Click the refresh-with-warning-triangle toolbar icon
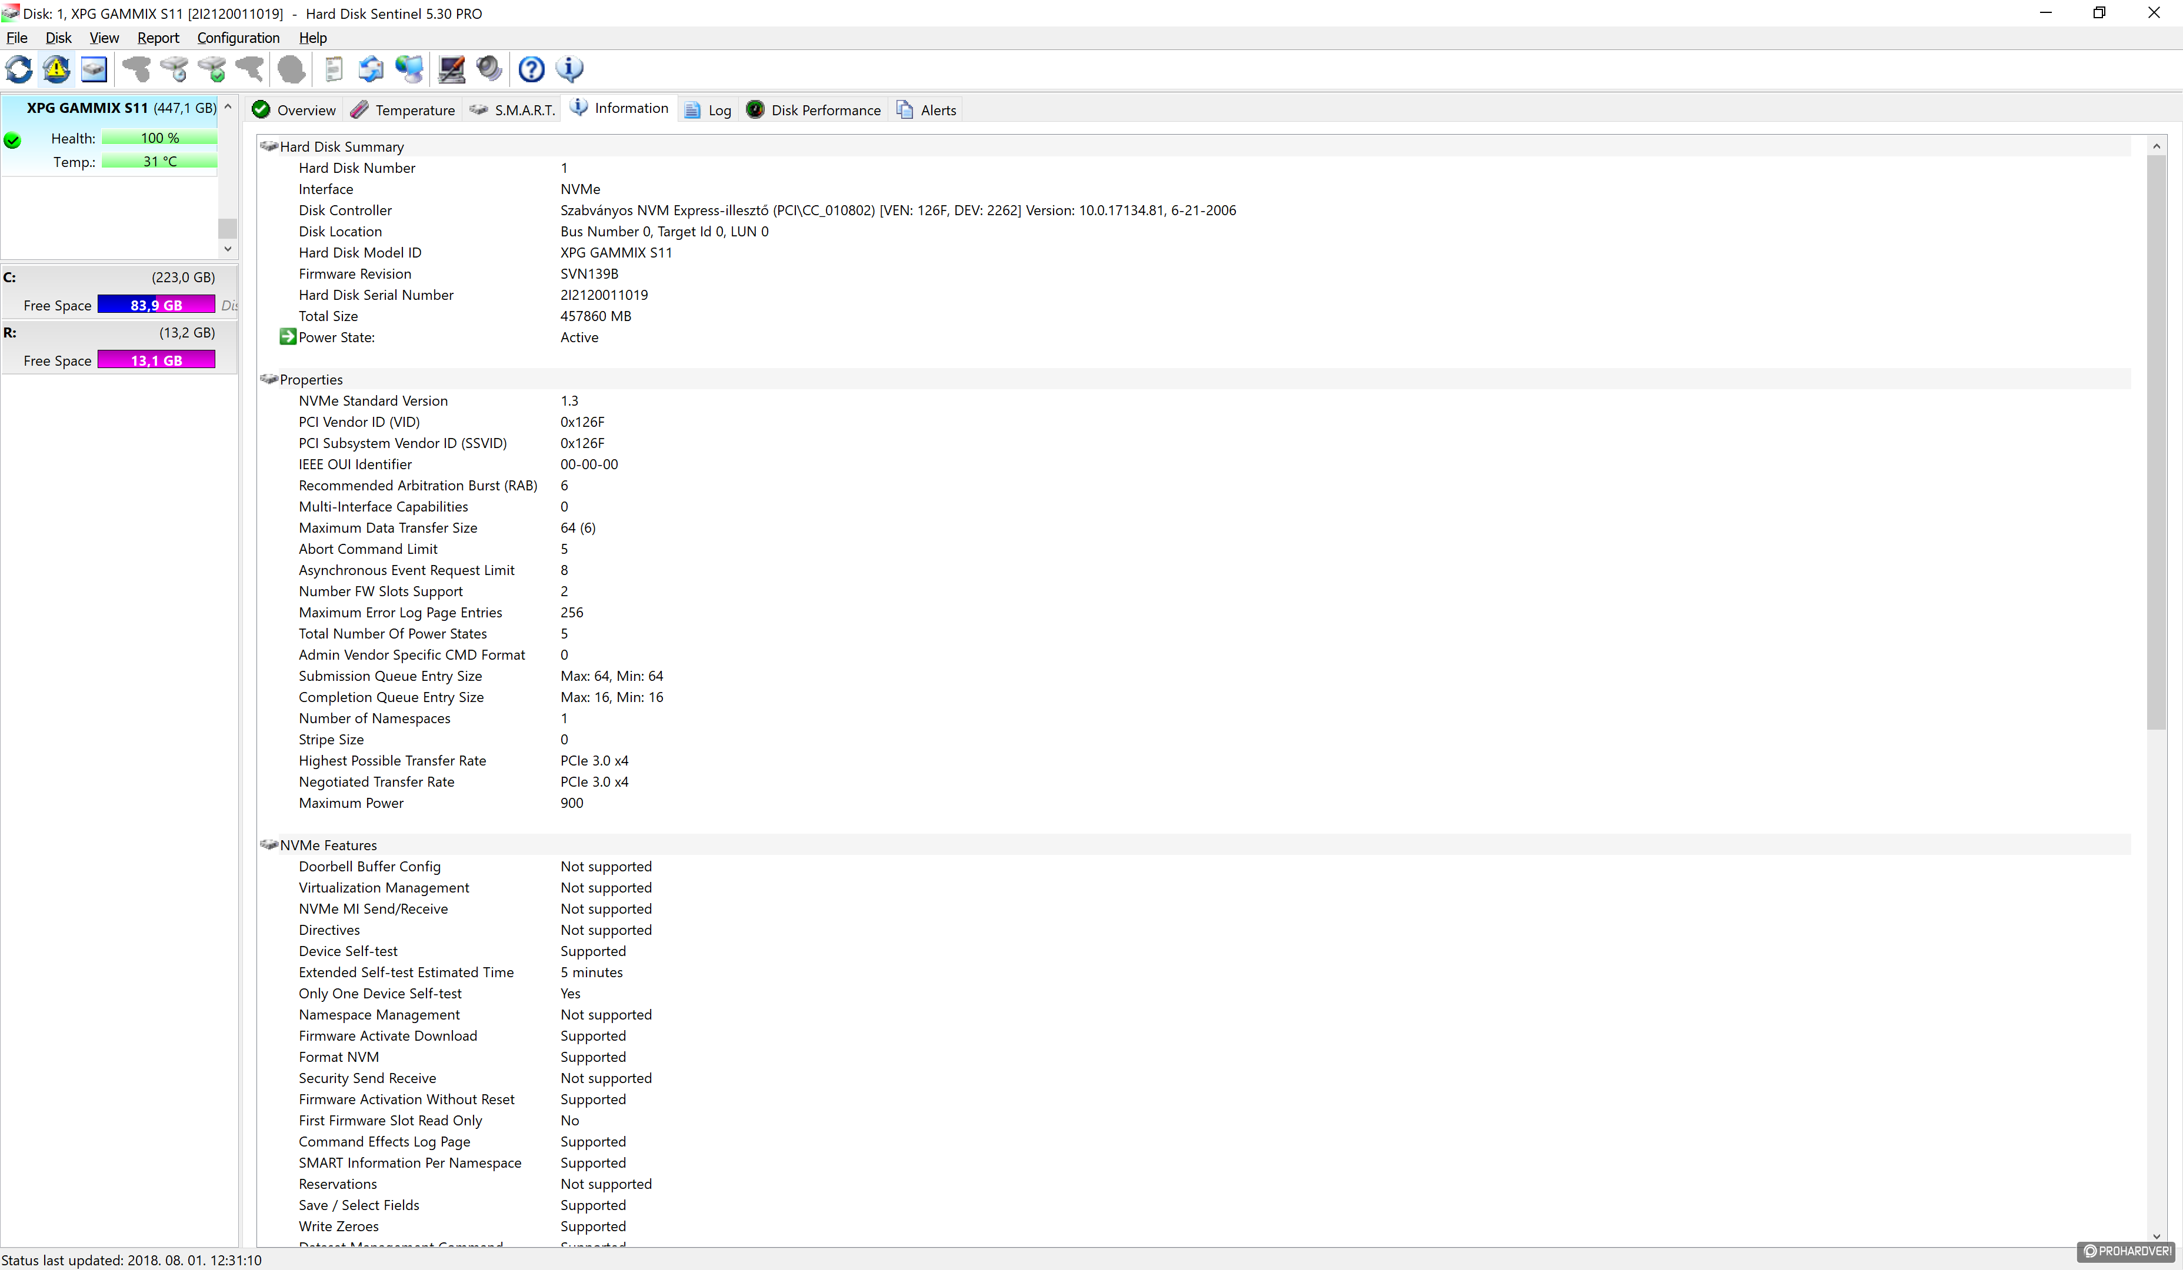The image size is (2183, 1270). click(57, 69)
